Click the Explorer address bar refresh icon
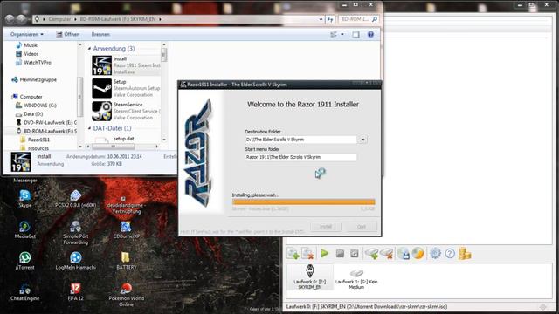This screenshot has width=559, height=314. tap(330, 19)
